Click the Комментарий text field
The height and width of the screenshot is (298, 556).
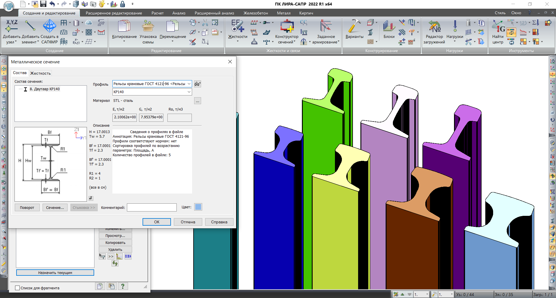[x=152, y=207]
